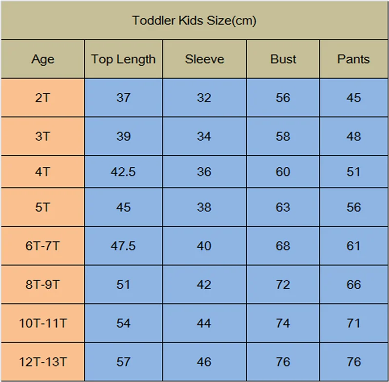Select the 3T age row label
389x382 pixels.
coord(43,136)
